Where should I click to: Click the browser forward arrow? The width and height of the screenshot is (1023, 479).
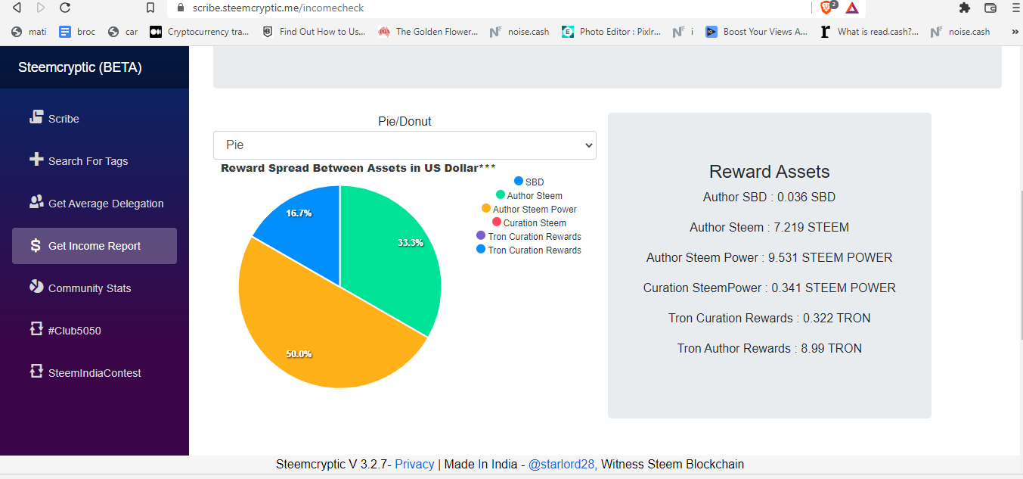(x=41, y=8)
